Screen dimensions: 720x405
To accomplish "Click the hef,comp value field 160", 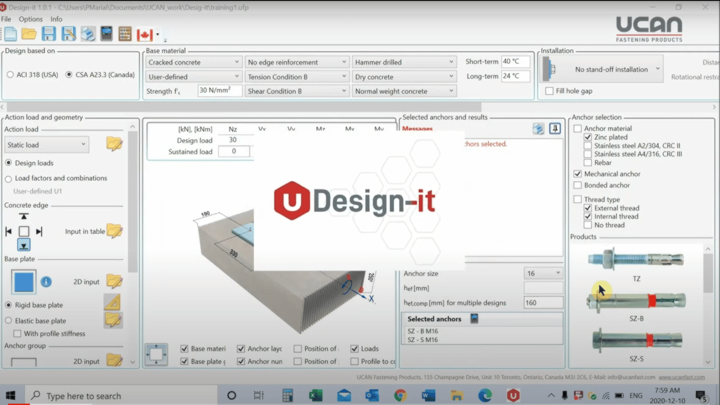I will [543, 302].
